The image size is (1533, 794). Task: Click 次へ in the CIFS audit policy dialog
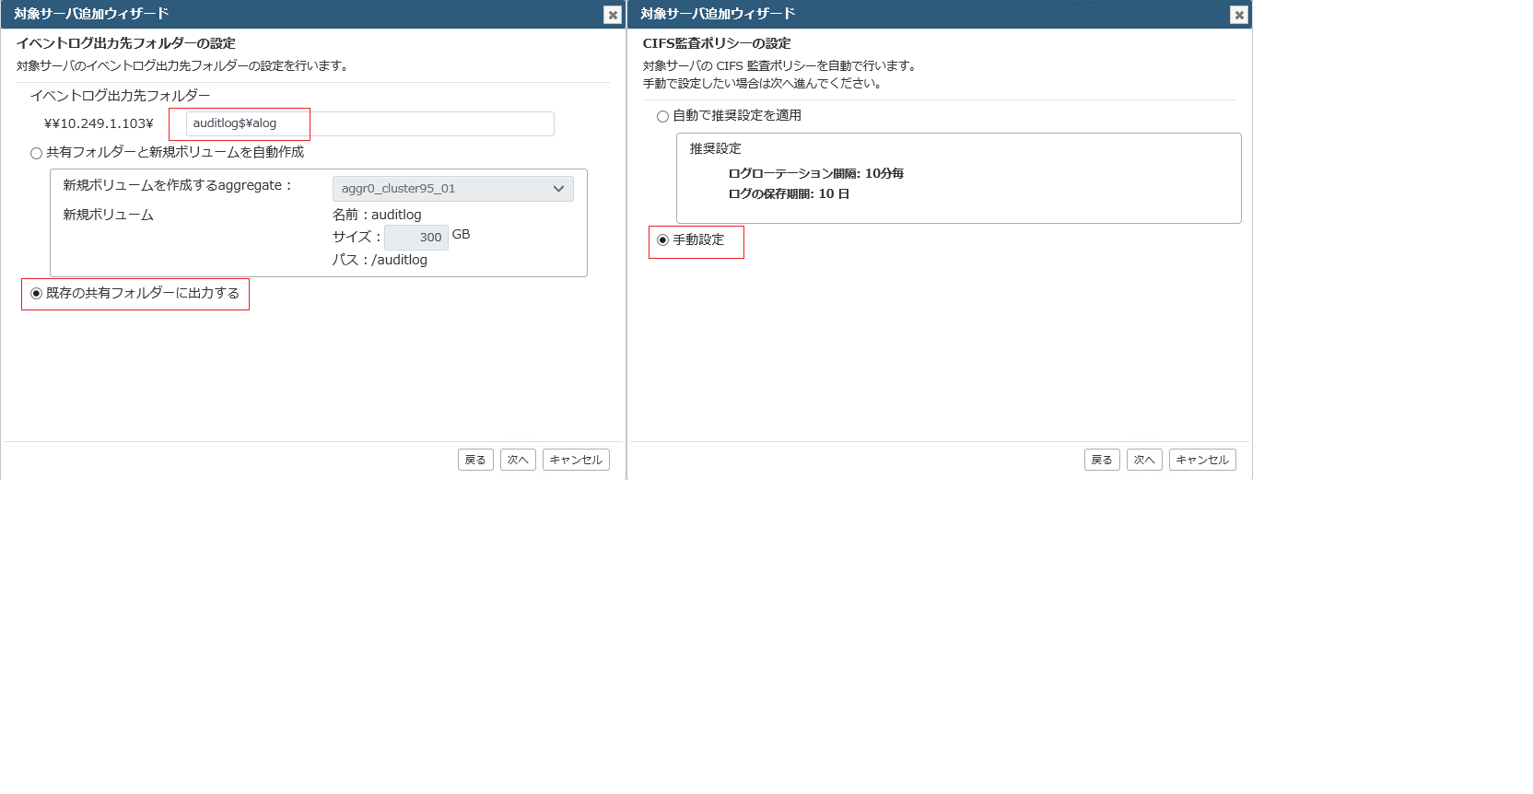(x=1144, y=460)
